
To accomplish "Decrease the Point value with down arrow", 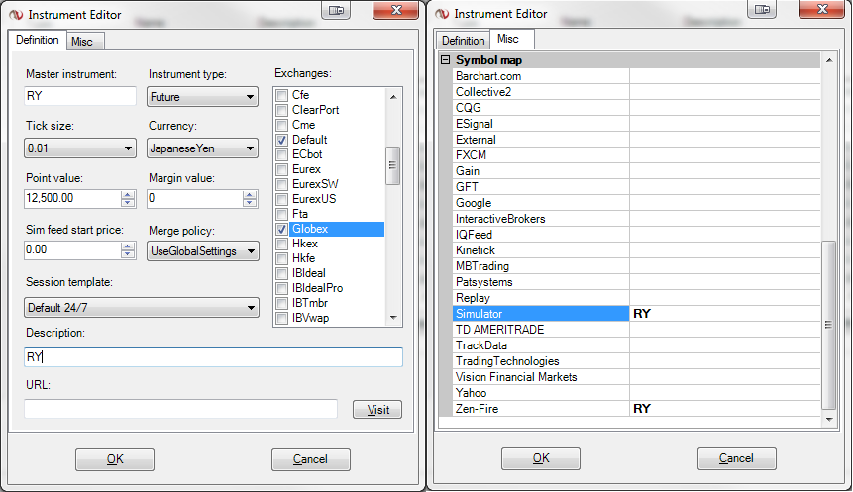I will (x=127, y=203).
